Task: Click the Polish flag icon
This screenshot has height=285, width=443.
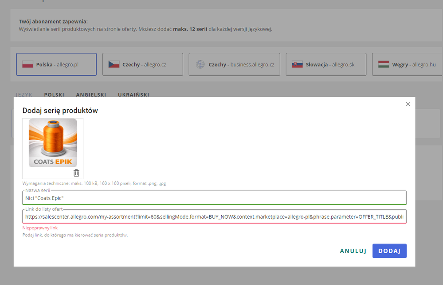Action: [x=28, y=65]
